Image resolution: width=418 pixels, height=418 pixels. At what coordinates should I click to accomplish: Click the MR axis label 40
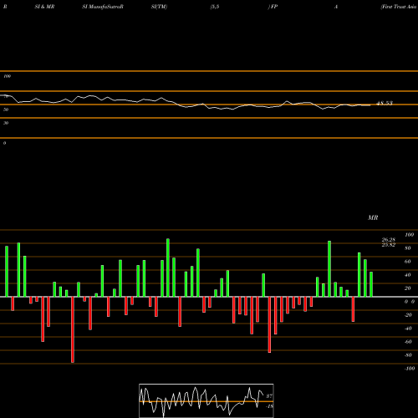(x=407, y=275)
